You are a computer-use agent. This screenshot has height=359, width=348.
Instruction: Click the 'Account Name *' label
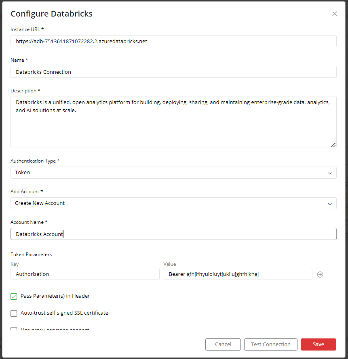pyautogui.click(x=29, y=222)
